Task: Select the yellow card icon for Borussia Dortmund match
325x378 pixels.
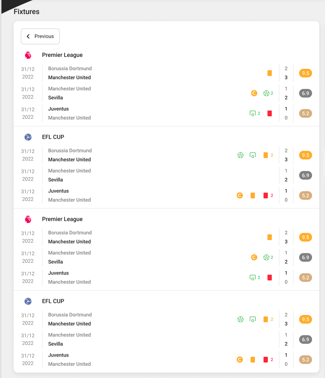Action: (270, 73)
